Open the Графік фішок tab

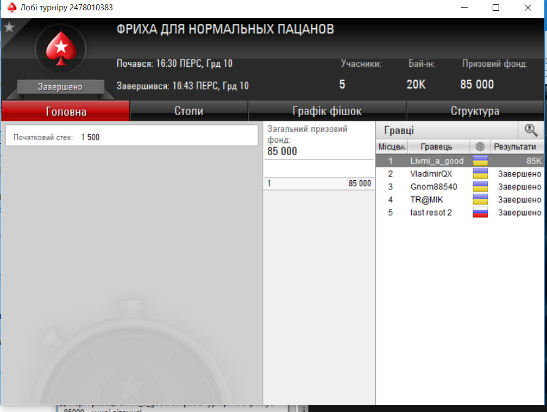[327, 111]
